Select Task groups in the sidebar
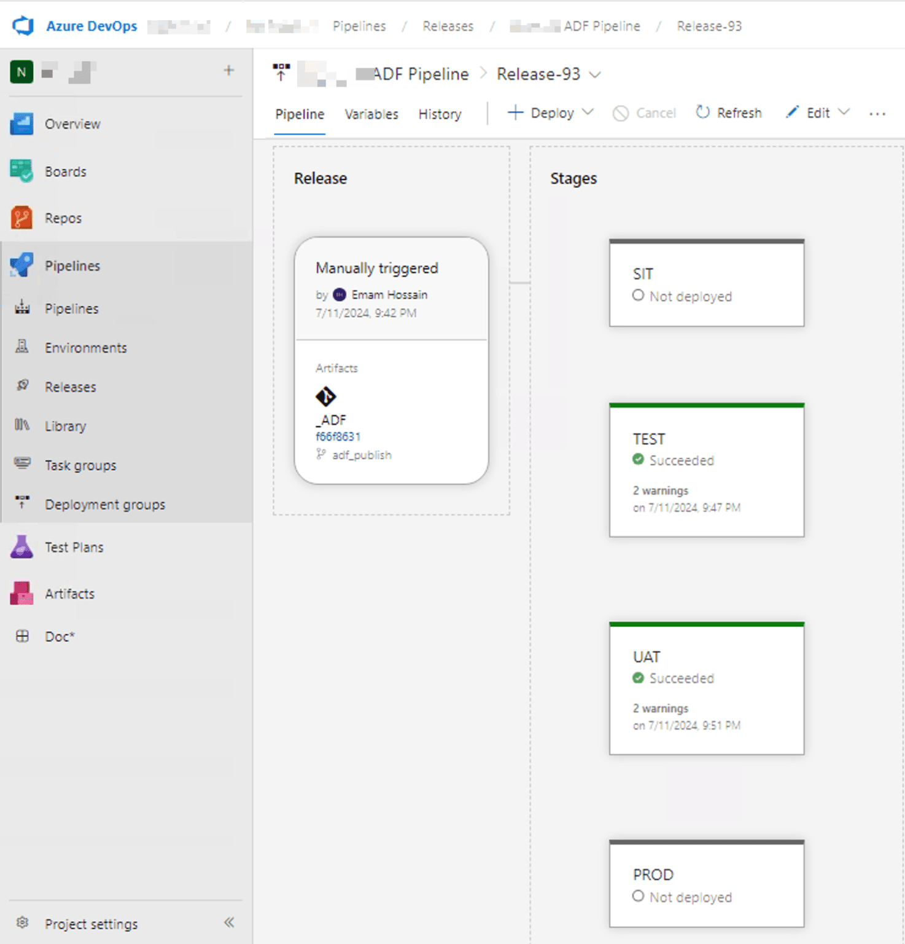This screenshot has height=944, width=905. click(x=80, y=465)
